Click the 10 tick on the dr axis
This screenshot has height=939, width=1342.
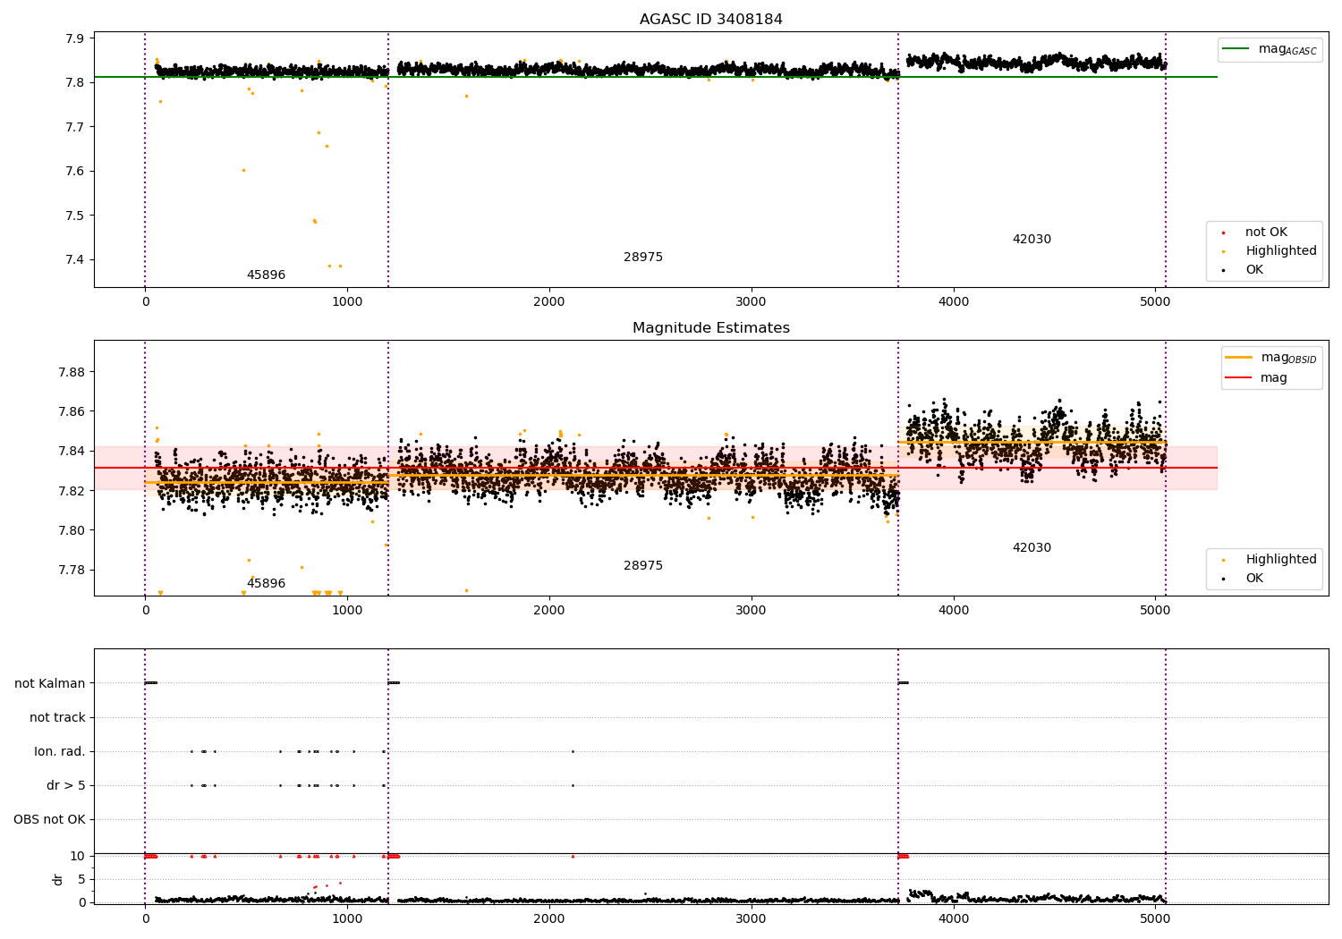77,856
